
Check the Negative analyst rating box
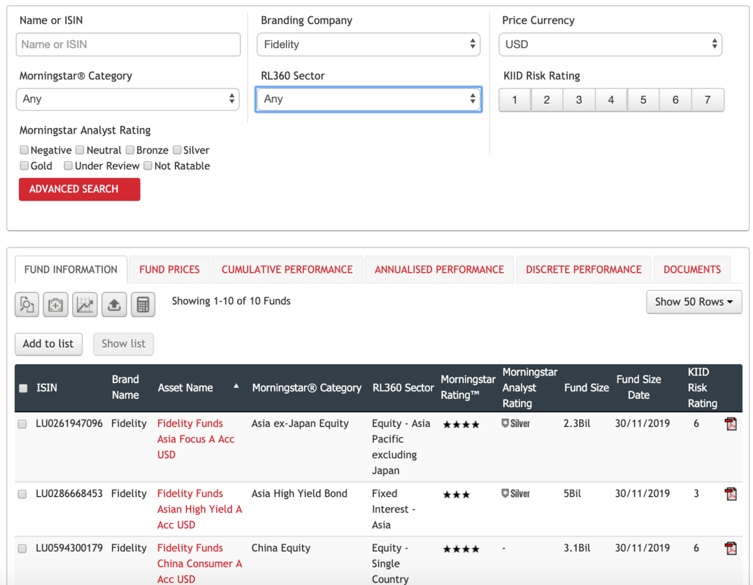[x=24, y=150]
